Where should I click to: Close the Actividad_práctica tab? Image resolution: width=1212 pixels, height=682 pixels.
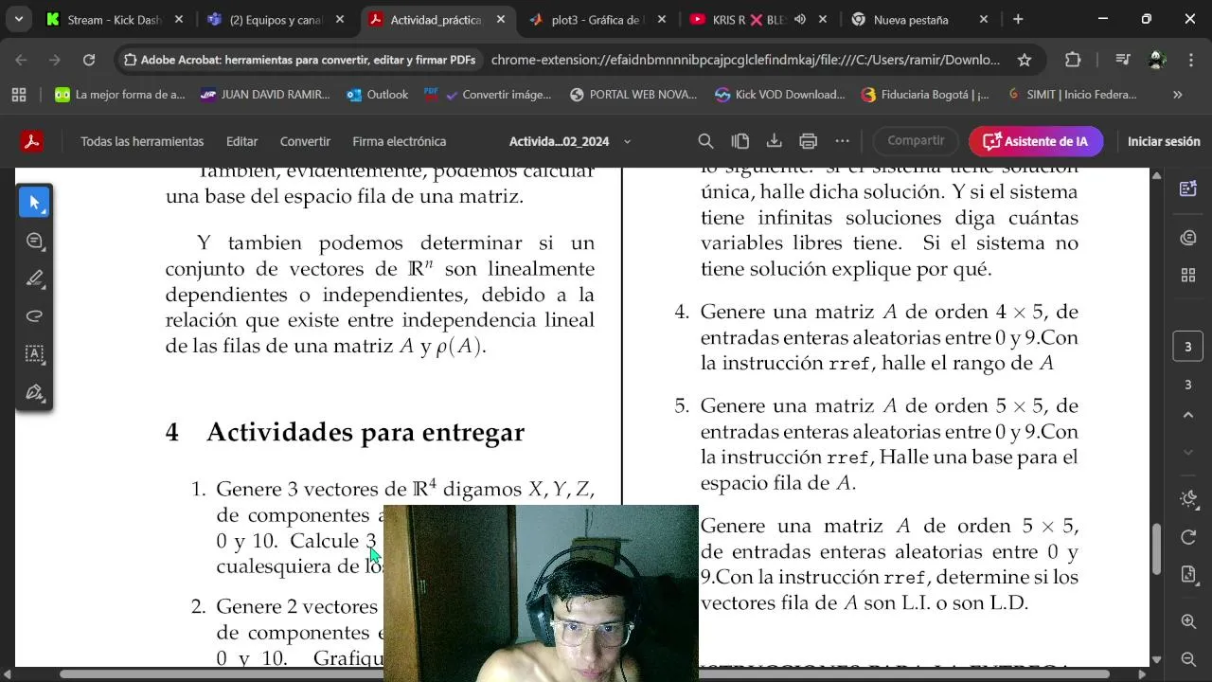(499, 19)
